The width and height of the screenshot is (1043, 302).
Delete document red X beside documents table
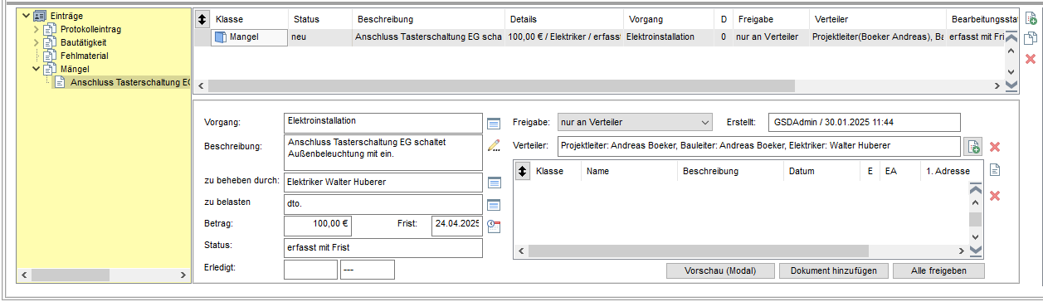995,196
